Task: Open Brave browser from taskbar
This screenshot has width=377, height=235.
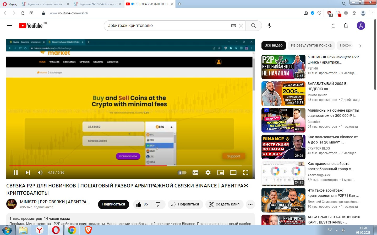Action: pyautogui.click(x=88, y=230)
